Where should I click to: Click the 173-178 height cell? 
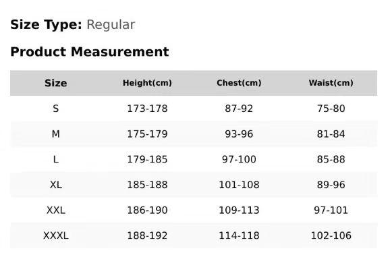[147, 109]
